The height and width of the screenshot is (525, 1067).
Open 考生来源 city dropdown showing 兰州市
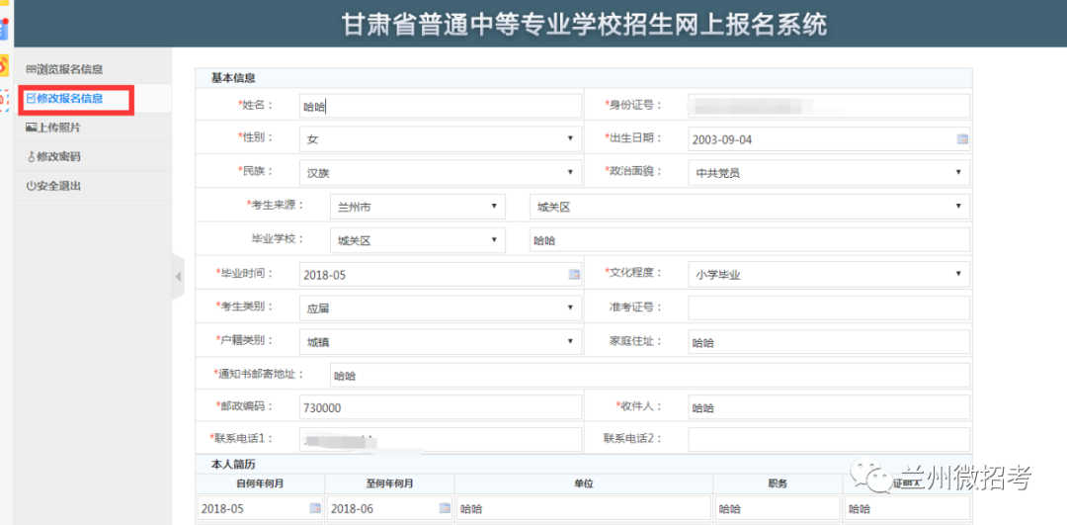click(416, 207)
